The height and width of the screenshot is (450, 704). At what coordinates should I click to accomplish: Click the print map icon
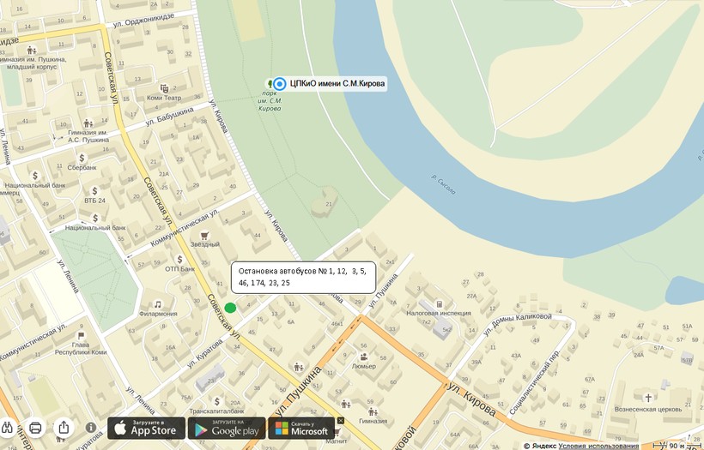click(36, 427)
